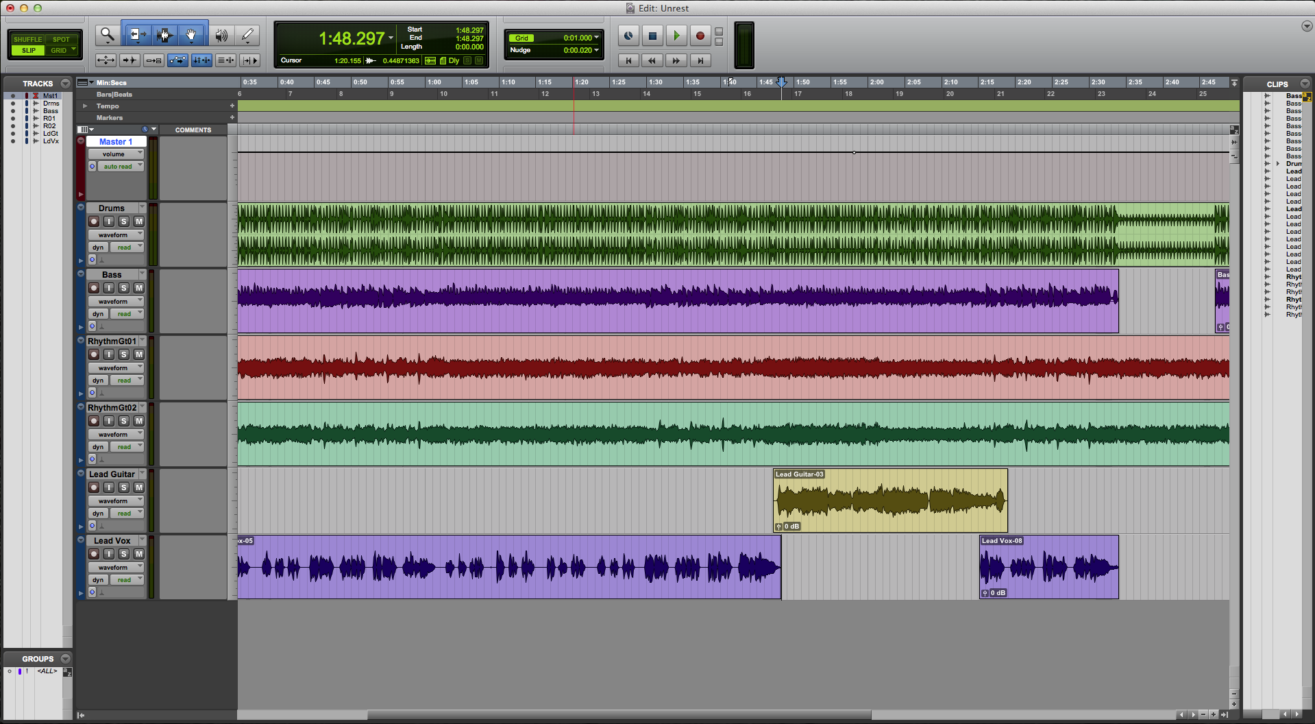Open the Tracks panel menu
The image size is (1315, 724).
pos(65,83)
